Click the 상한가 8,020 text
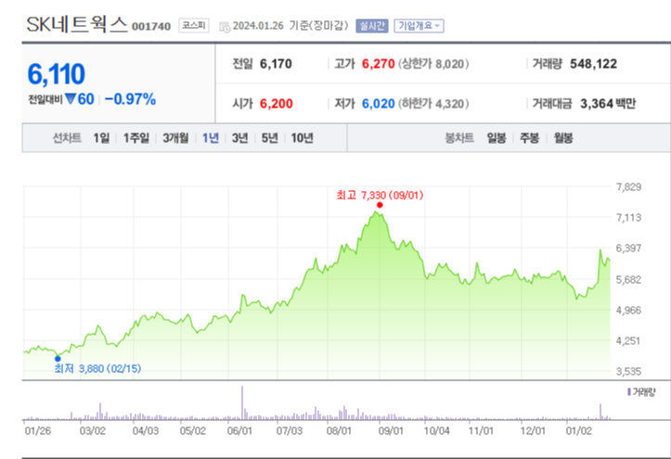The height and width of the screenshot is (459, 671). 433,64
